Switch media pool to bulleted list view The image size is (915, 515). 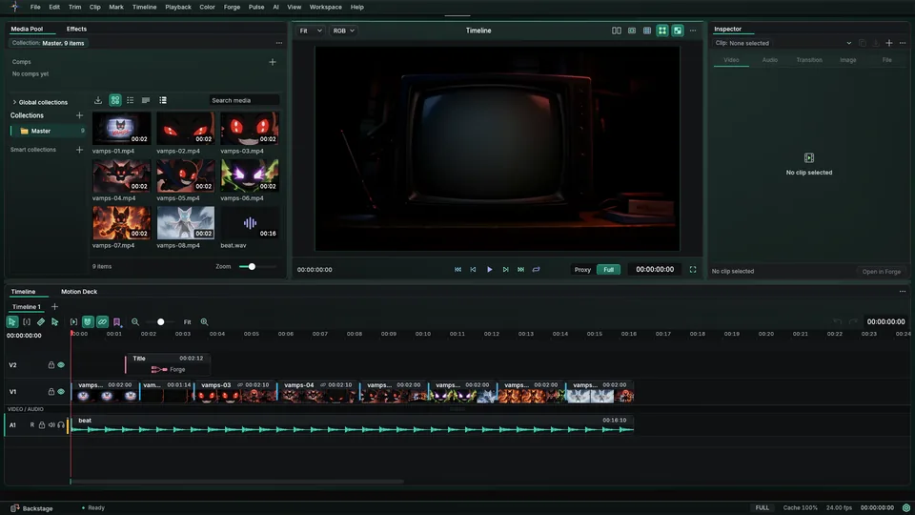131,100
